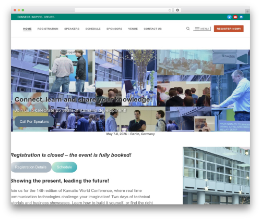Click 'Join us to celebrate 25 years' subtitle
Screen dimensions: 261x220
pos(70,110)
